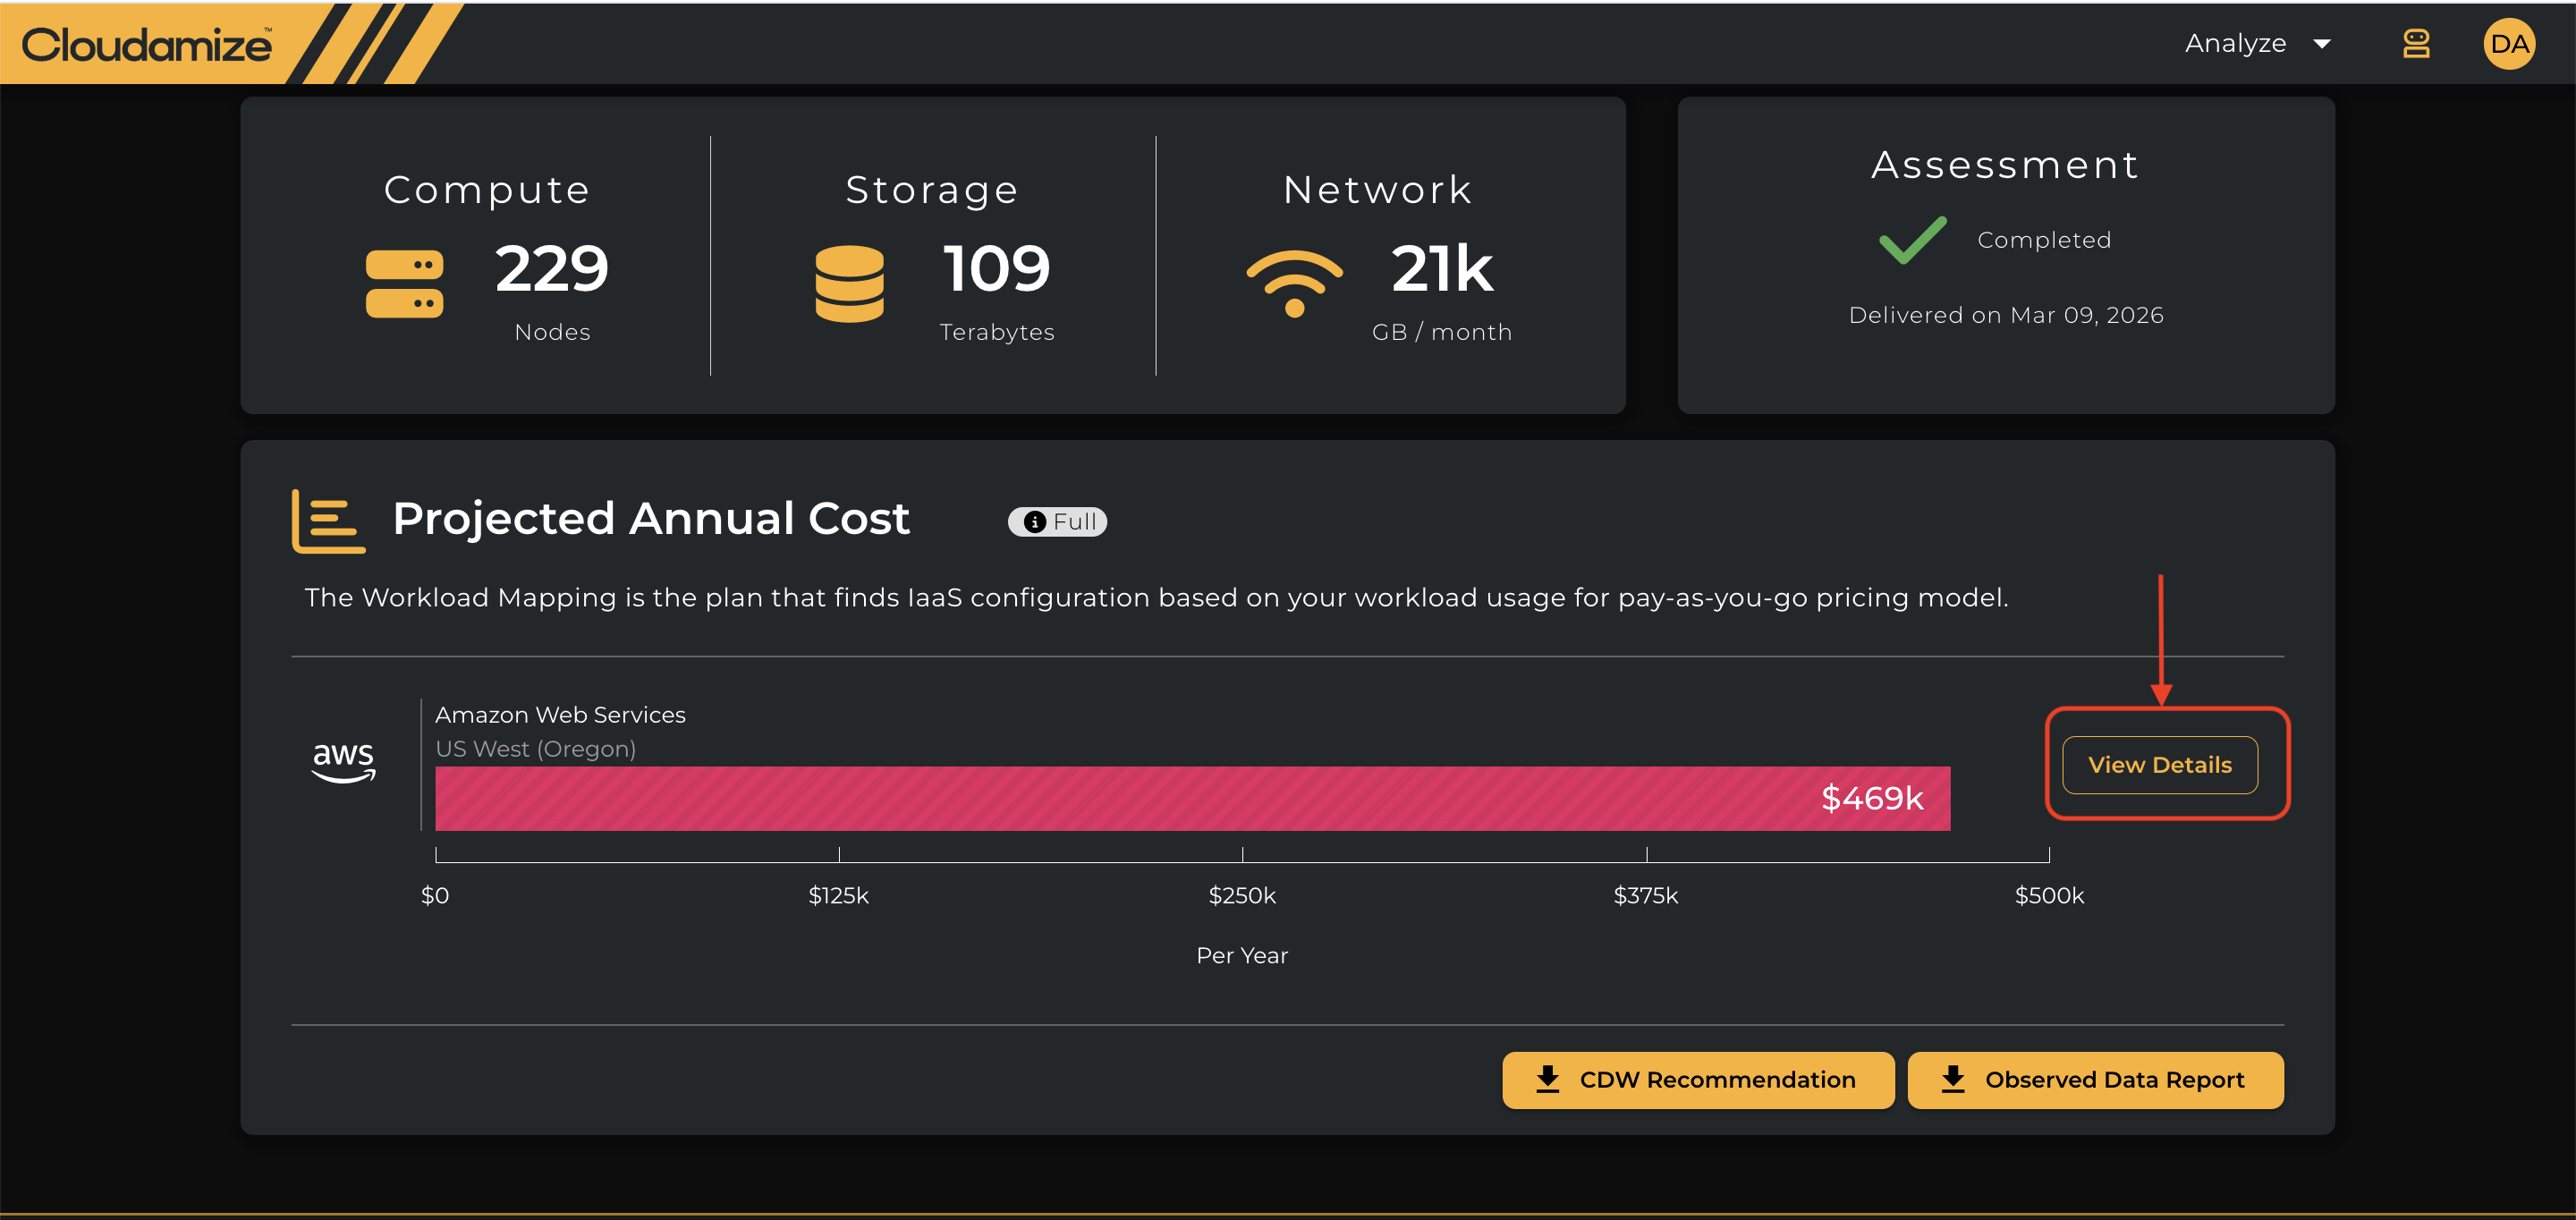Click the $250k axis label
The height and width of the screenshot is (1220, 2576).
1242,896
